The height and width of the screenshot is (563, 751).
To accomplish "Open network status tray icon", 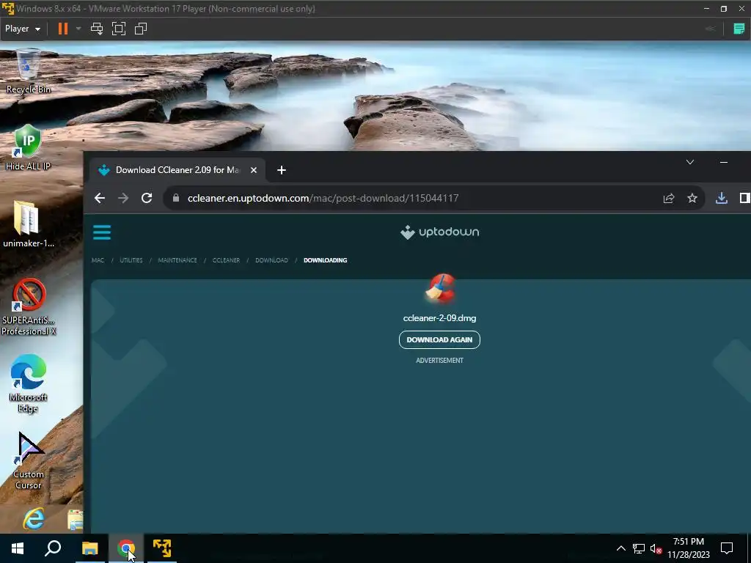I will tap(639, 548).
